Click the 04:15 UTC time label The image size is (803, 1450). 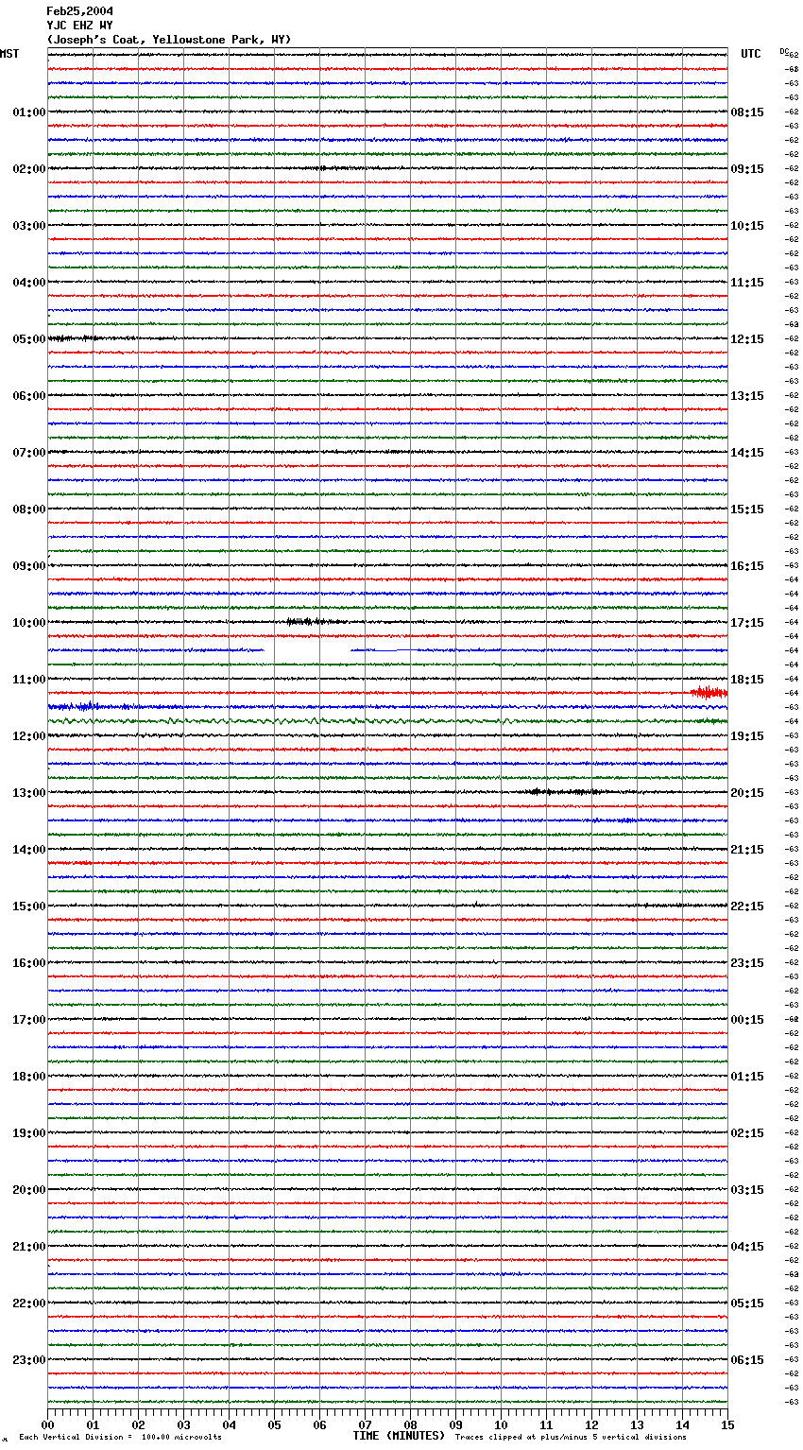(747, 1247)
